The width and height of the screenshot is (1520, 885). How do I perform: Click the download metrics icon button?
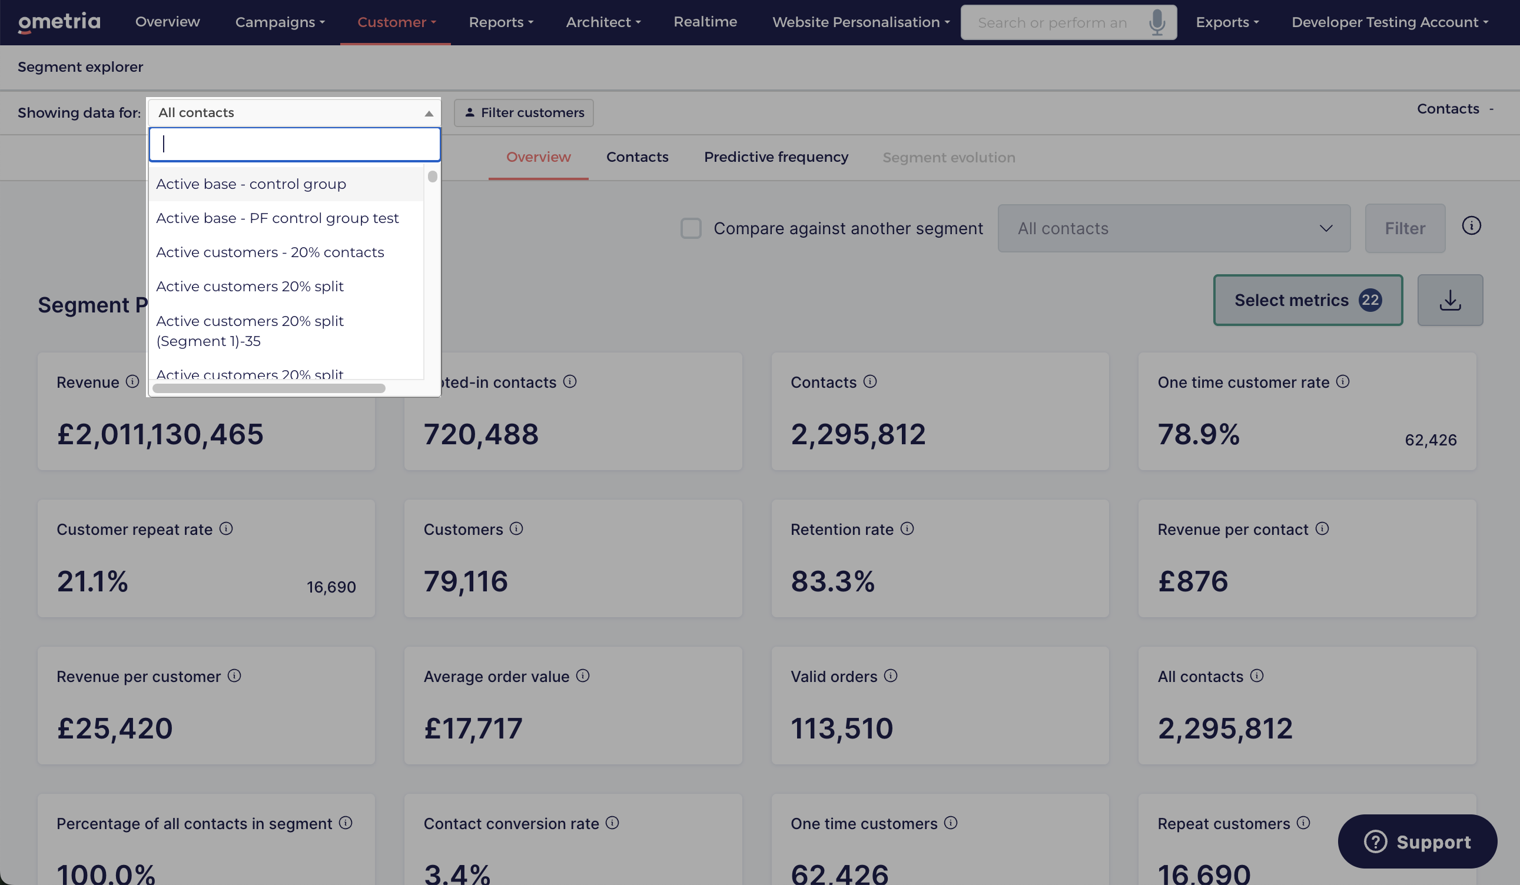(x=1449, y=300)
